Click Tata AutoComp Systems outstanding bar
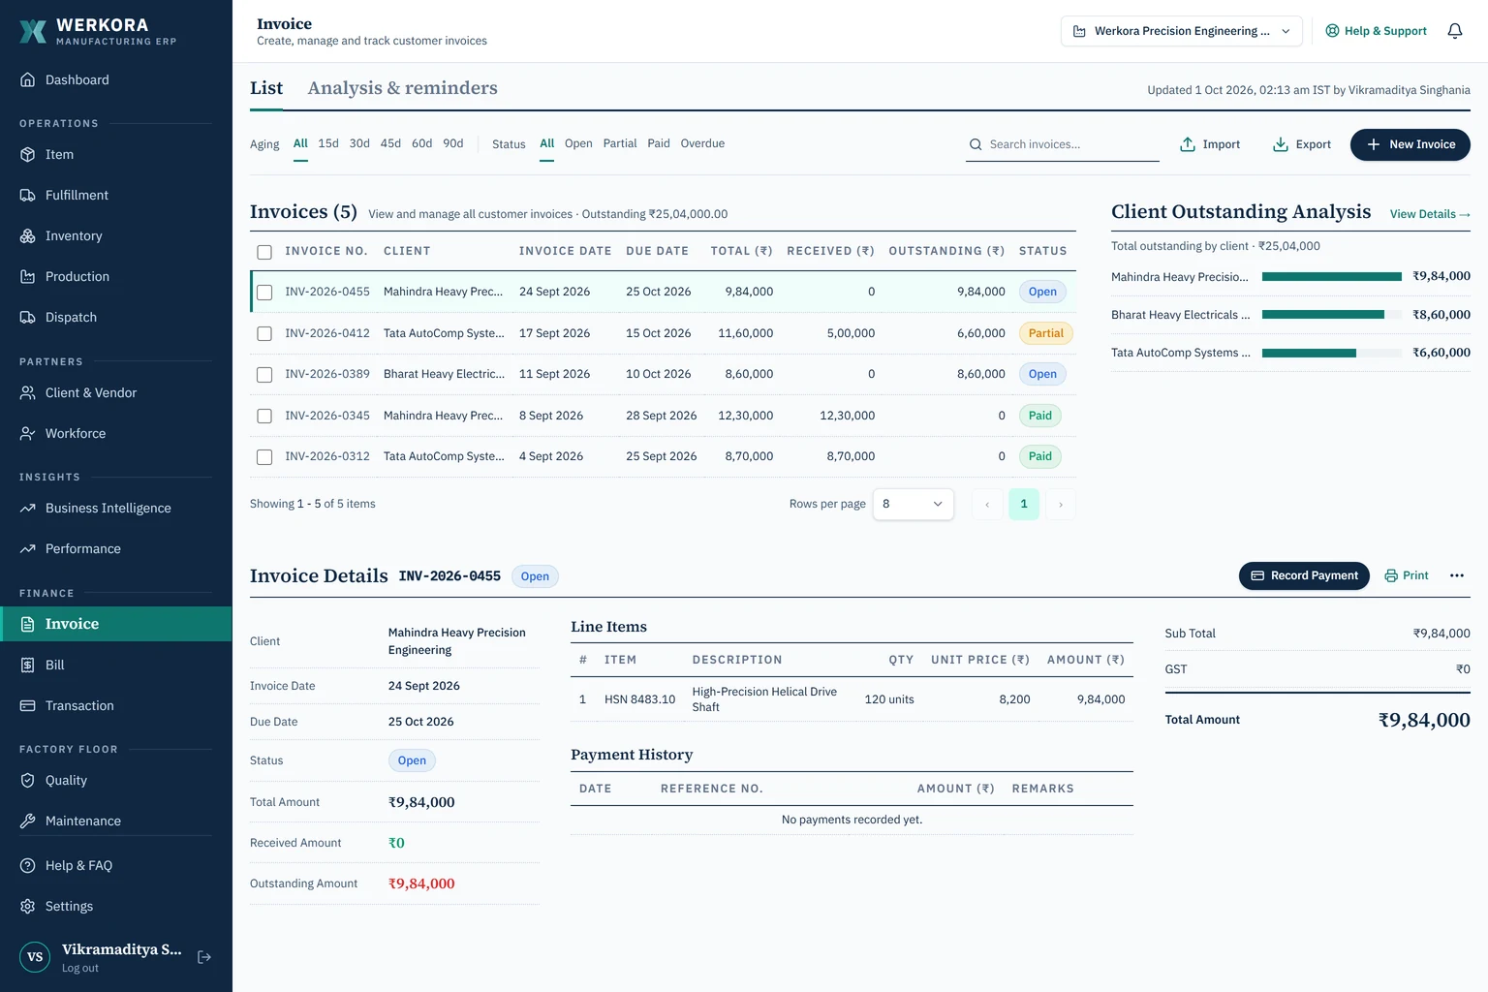1488x992 pixels. [1331, 353]
